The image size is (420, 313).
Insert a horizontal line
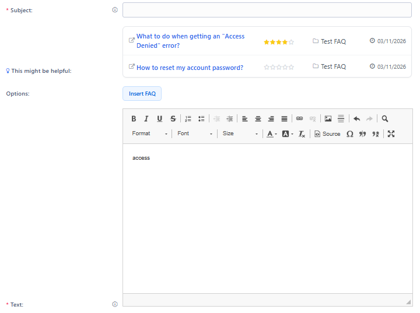341,118
